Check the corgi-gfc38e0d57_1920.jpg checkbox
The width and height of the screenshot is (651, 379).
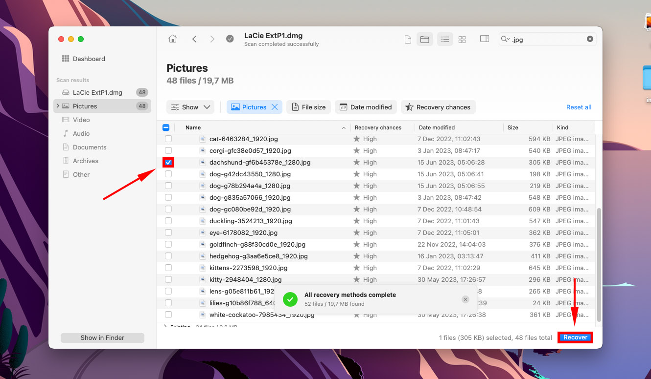168,150
